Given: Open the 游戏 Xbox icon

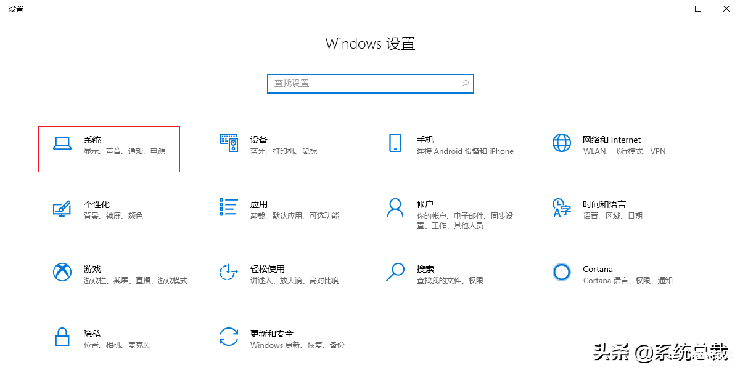Looking at the screenshot, I should [62, 272].
